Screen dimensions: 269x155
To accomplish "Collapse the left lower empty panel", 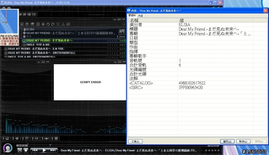I will click(x=39, y=62).
